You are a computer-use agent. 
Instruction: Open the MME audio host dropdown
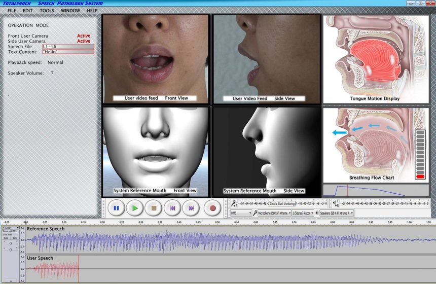(x=241, y=213)
